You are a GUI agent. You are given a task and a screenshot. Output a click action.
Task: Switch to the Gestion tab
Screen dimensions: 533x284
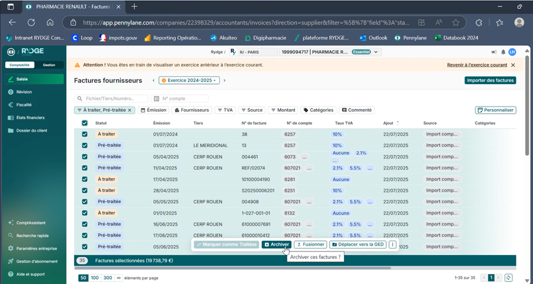pyautogui.click(x=48, y=65)
